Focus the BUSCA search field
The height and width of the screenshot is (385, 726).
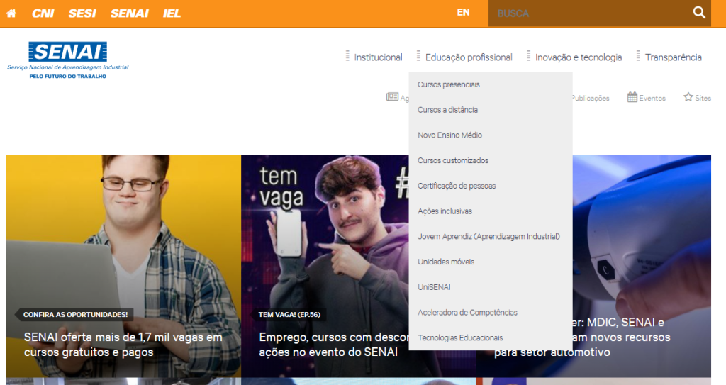pos(588,13)
